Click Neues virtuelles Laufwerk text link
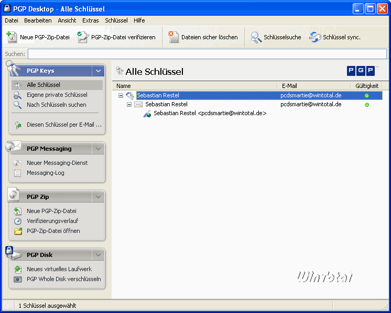Viewport: 391px width, 313px height. (59, 269)
